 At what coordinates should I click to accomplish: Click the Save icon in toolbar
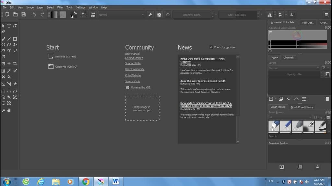pyautogui.click(x=23, y=14)
